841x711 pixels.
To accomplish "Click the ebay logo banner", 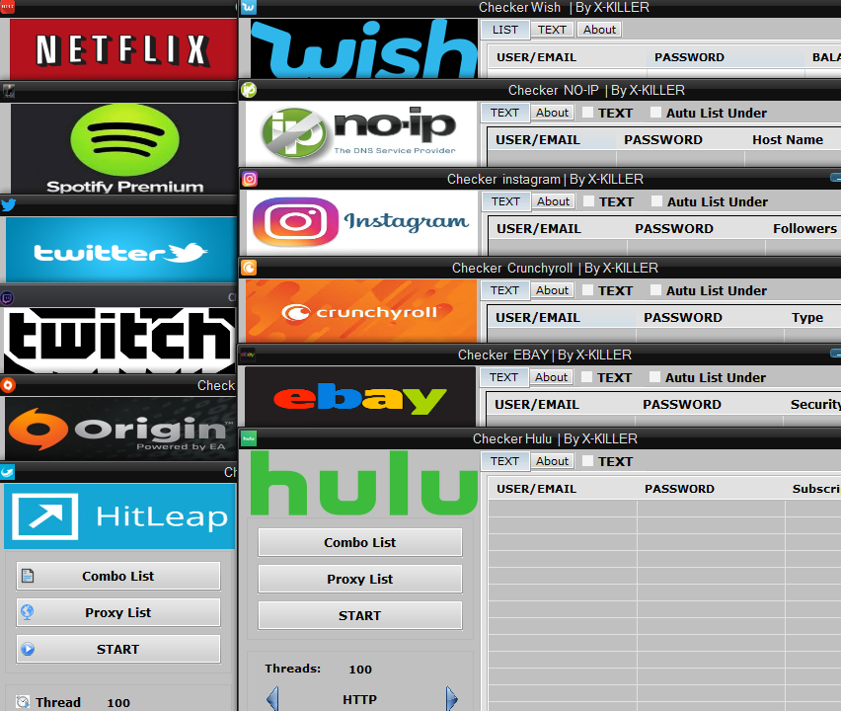I will click(x=360, y=397).
